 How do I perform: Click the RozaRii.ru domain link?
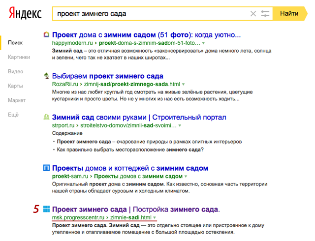coord(65,84)
